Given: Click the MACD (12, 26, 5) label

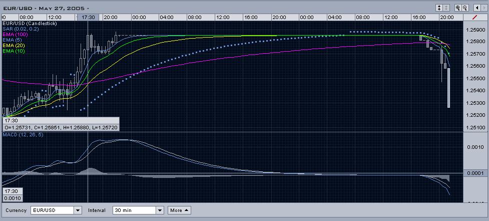Looking at the screenshot, I should [23, 135].
